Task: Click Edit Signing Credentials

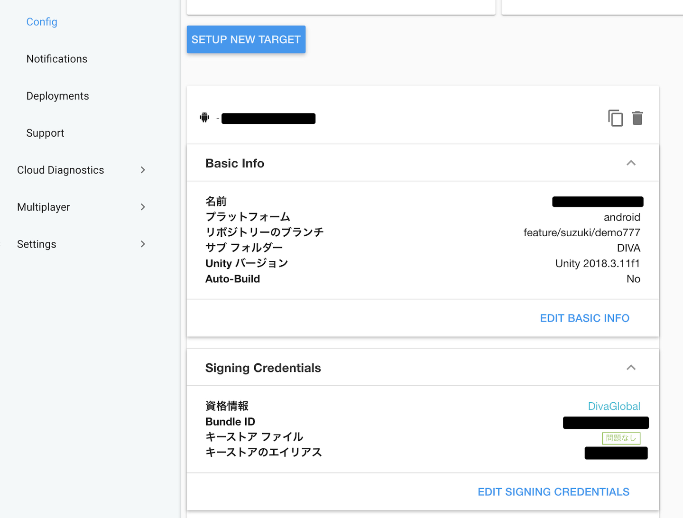Action: (x=553, y=492)
